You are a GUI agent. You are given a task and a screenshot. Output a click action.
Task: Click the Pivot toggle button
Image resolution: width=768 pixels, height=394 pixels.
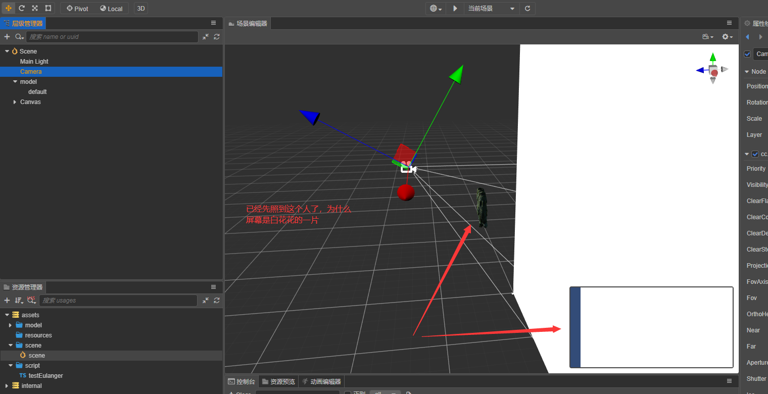(x=77, y=9)
